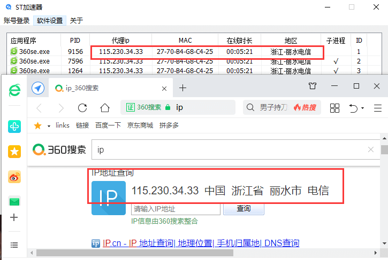Click the 子进程 column header
The width and height of the screenshot is (388, 260).
(x=336, y=41)
